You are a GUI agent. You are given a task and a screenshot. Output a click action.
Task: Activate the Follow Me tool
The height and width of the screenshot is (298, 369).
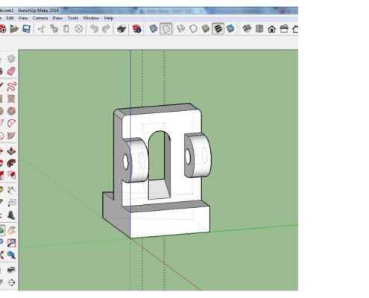coord(11,163)
